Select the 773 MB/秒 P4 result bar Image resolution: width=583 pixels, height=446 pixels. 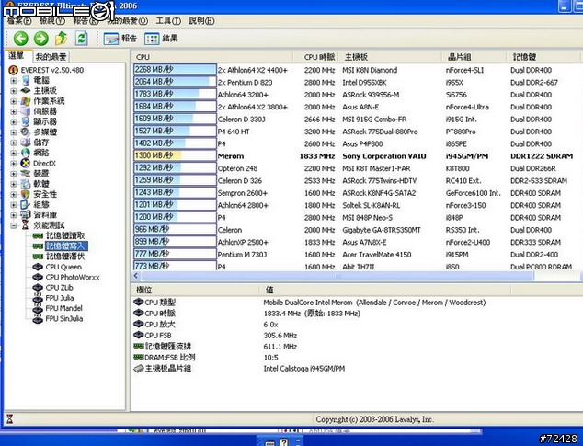point(175,266)
